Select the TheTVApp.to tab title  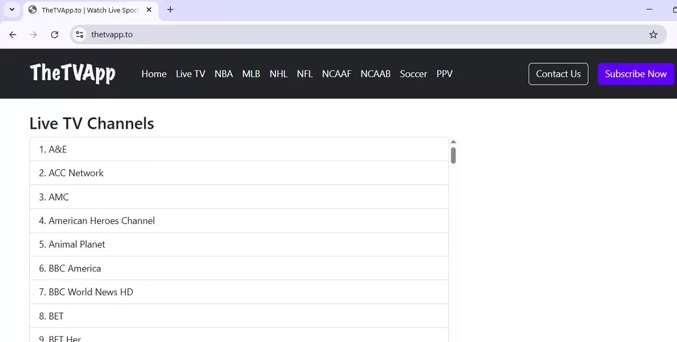[x=90, y=10]
